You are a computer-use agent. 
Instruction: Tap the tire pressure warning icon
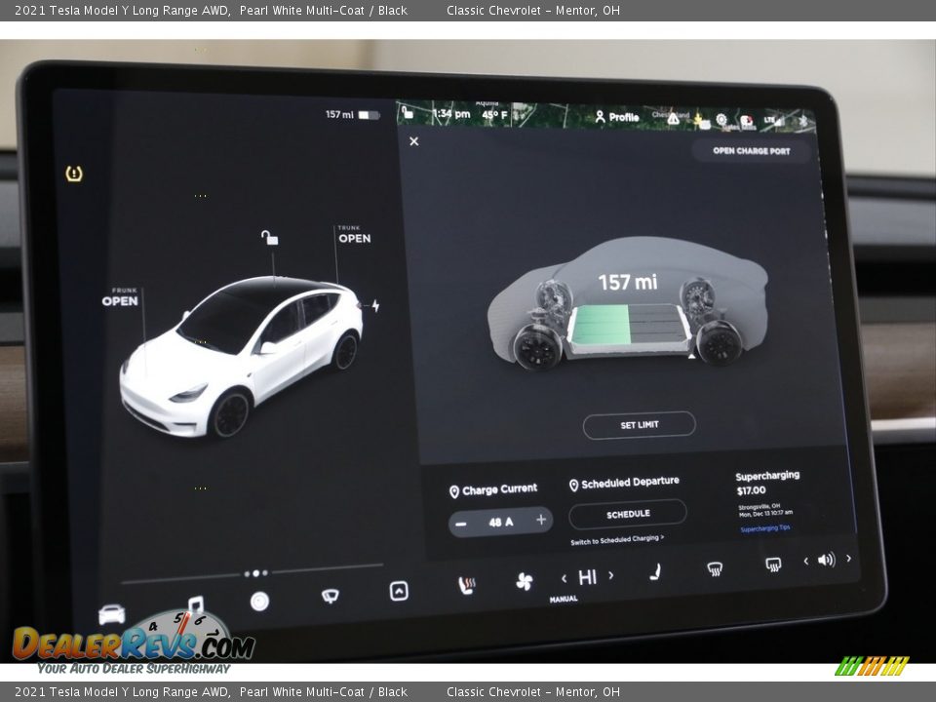74,174
